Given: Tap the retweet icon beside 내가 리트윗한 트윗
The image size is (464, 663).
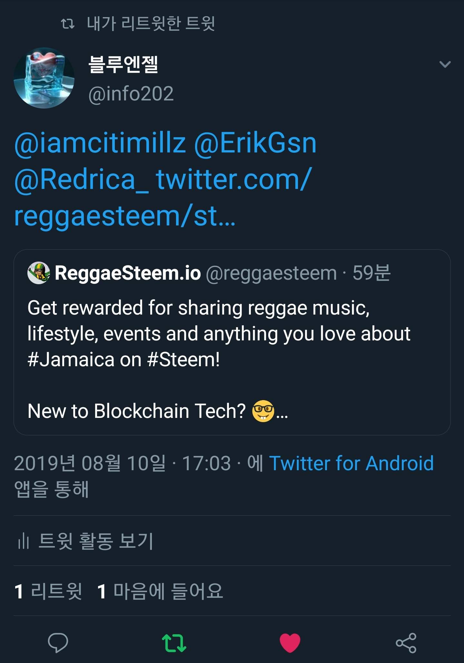Looking at the screenshot, I should point(68,24).
